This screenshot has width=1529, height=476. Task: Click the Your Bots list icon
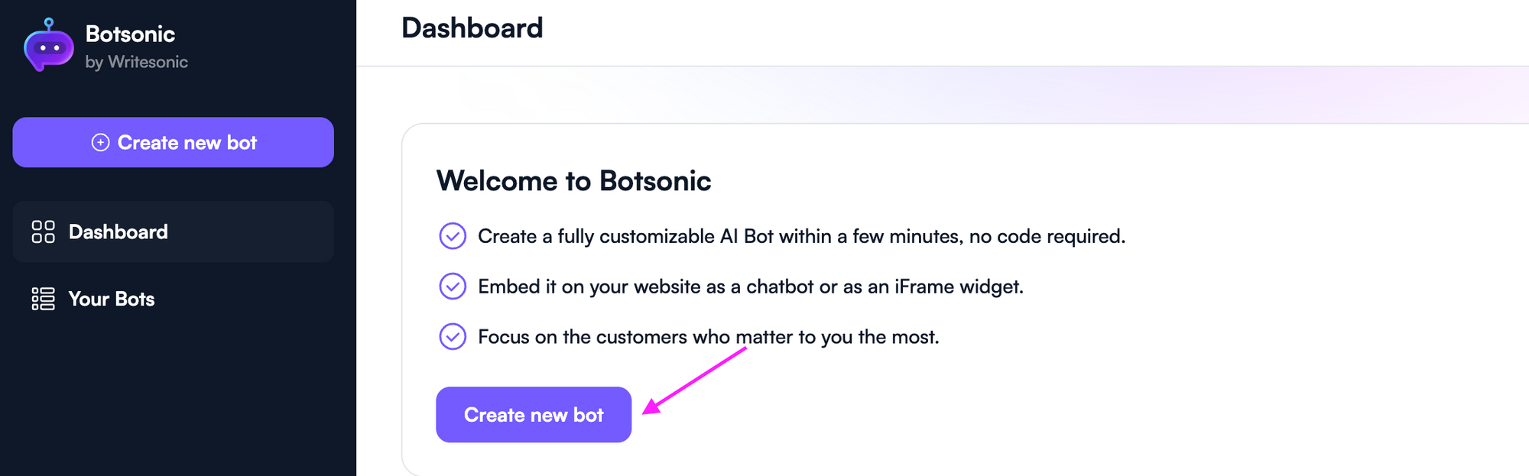point(43,299)
